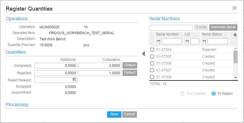
Task: Open the Serial Number column filter operator
Action: (158, 42)
